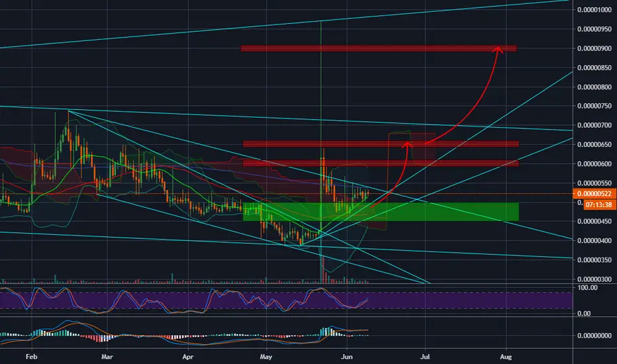Click the 0.00000300 price axis label

594,279
